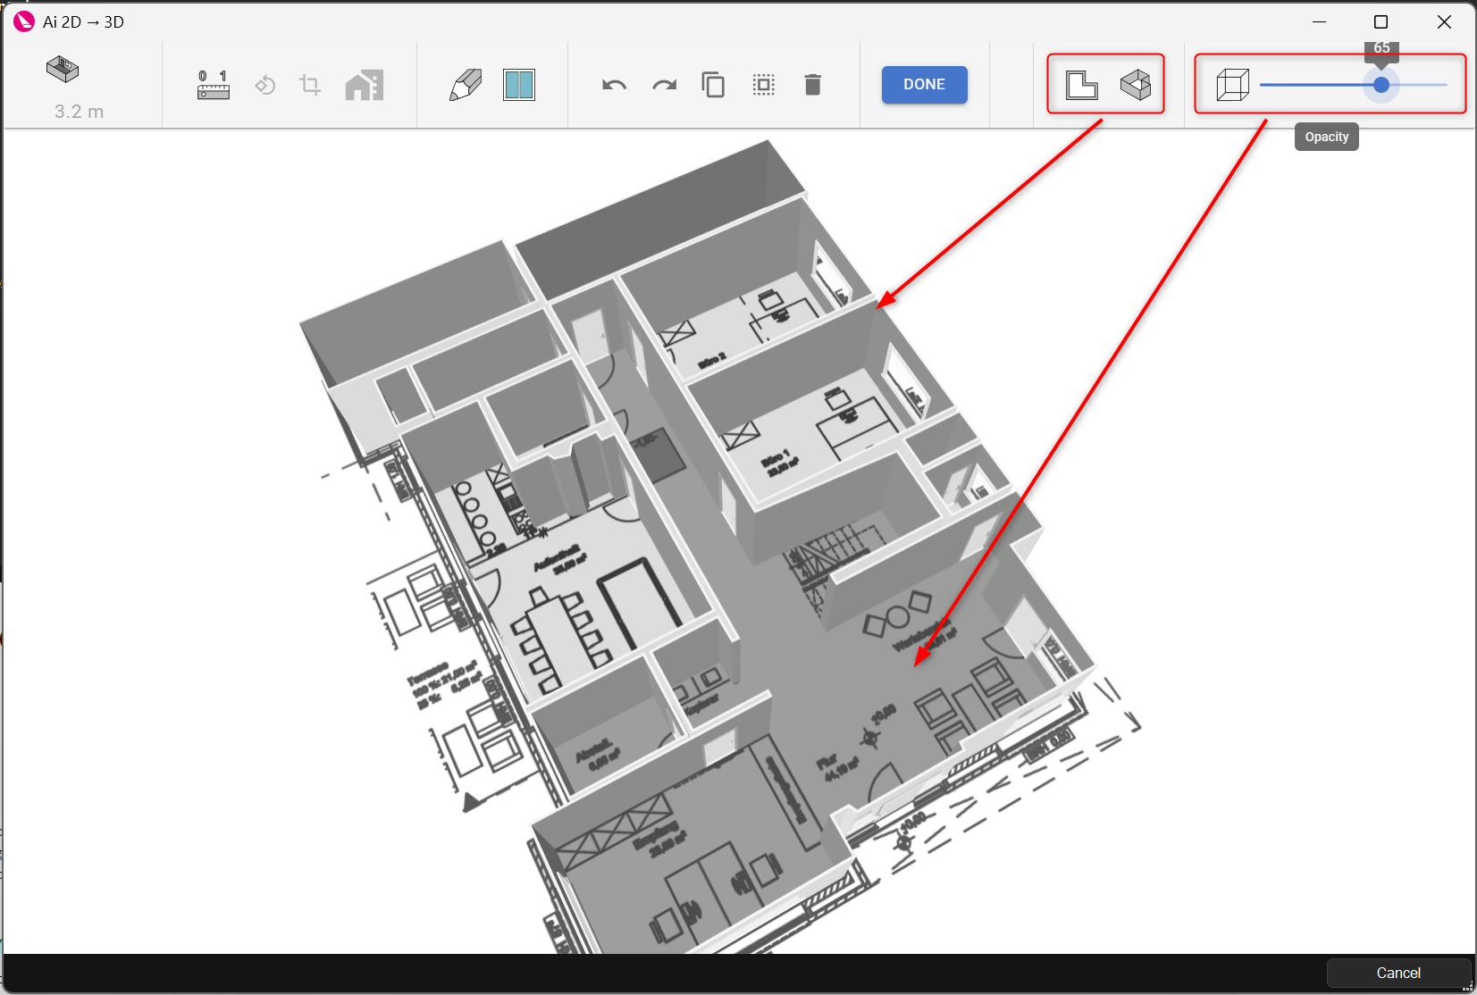Click the blue DONE button

point(924,85)
